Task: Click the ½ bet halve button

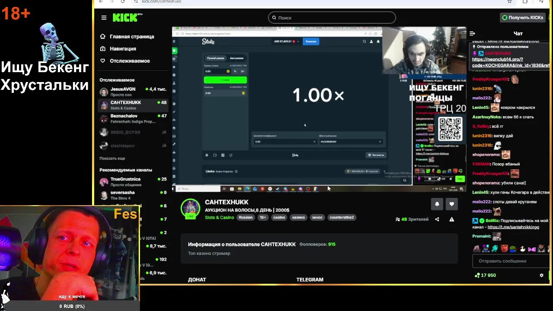Action: pos(235,71)
